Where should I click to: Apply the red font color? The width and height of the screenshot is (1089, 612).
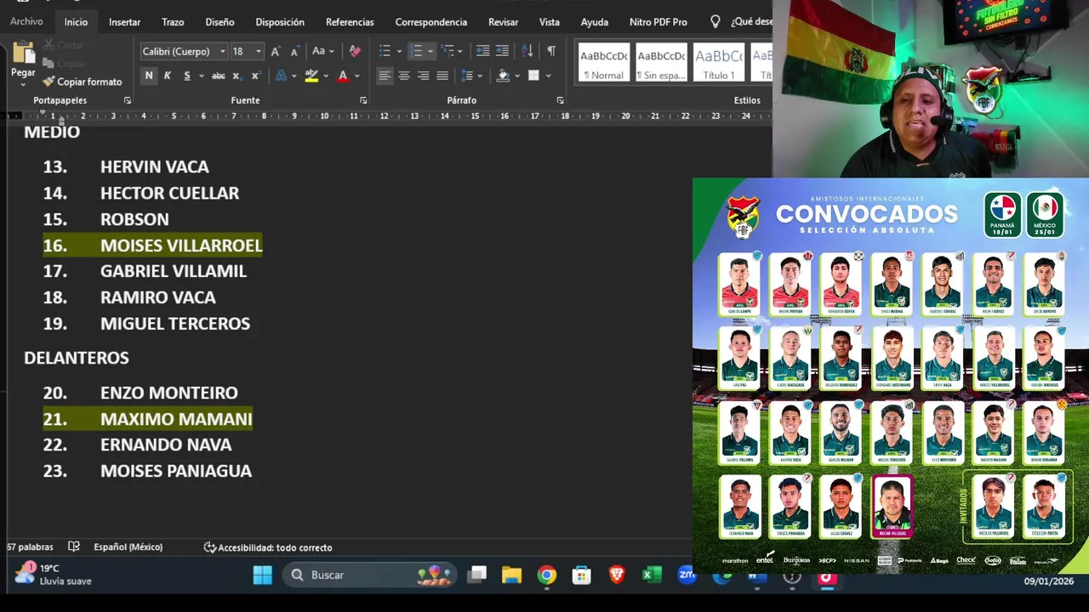(343, 76)
